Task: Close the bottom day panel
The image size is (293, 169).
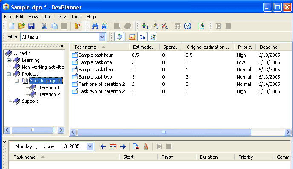Action: (x=5, y=142)
